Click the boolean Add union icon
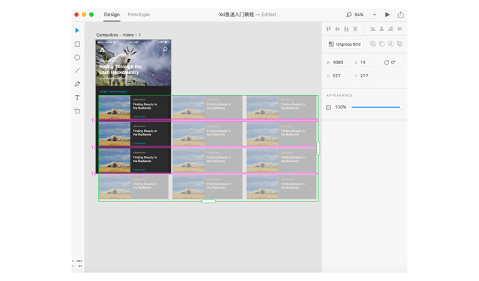The height and width of the screenshot is (281, 479). [372, 44]
